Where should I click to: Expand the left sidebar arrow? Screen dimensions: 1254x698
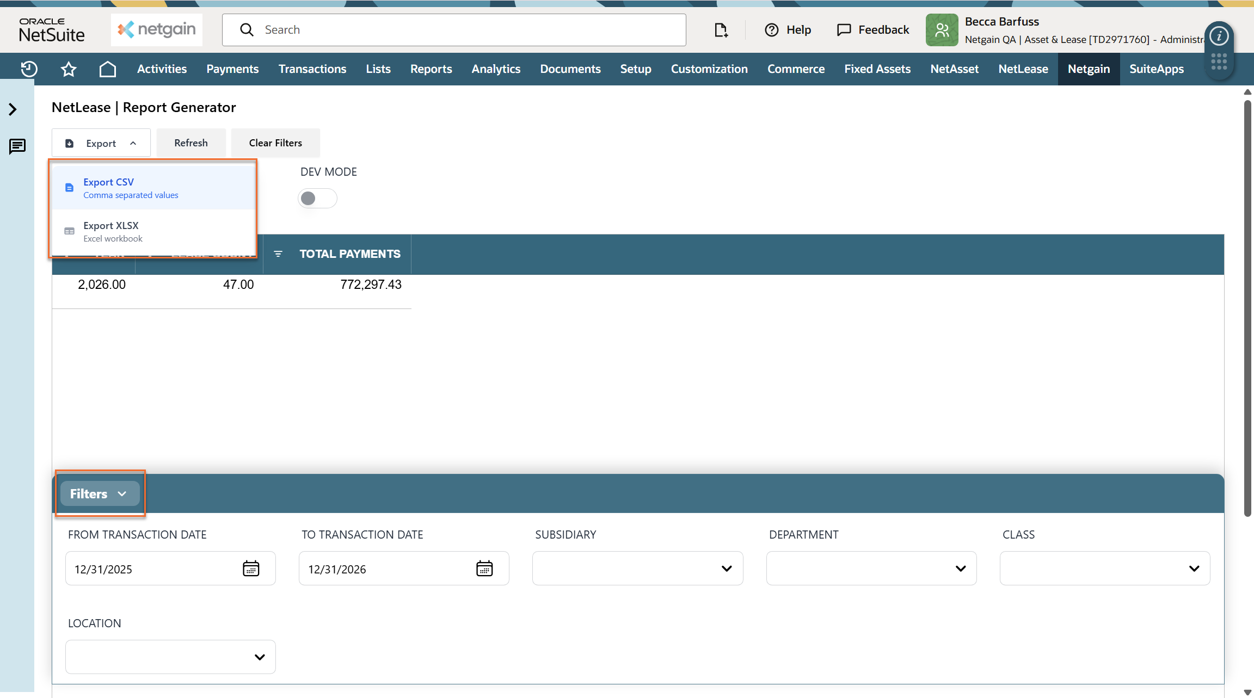(x=13, y=109)
